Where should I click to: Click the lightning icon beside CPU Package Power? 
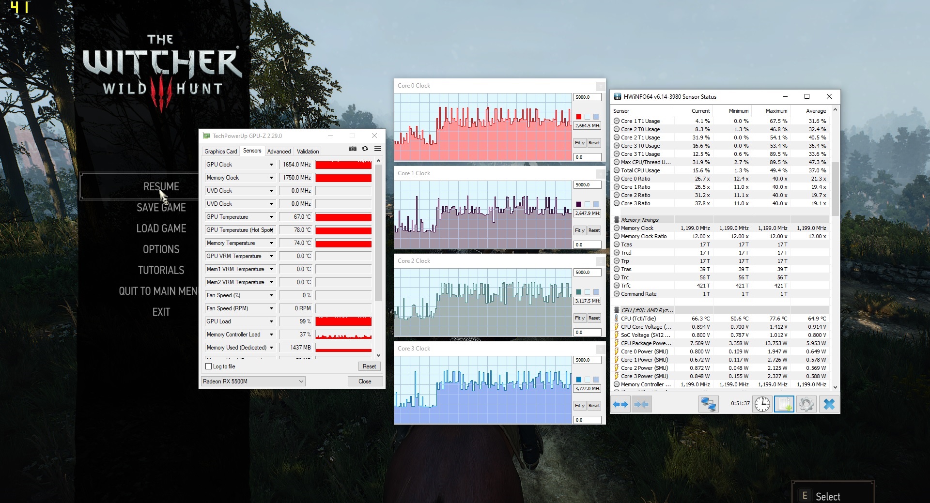[617, 343]
